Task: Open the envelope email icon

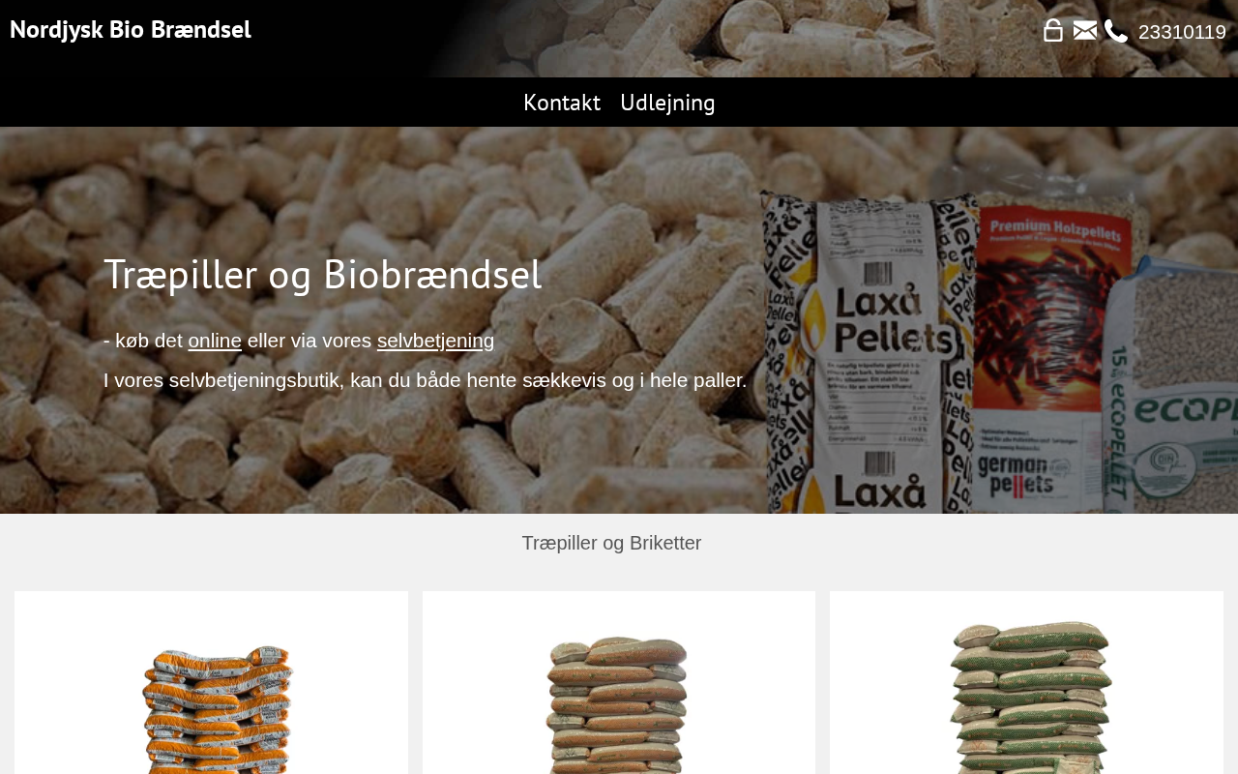Action: click(x=1085, y=31)
